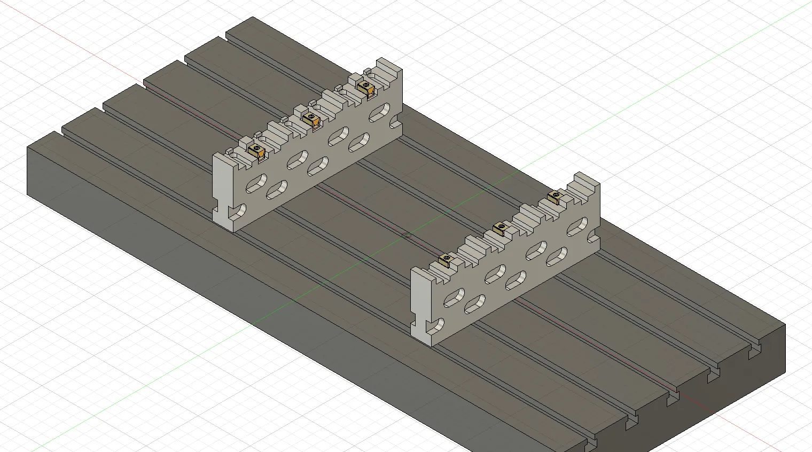Pick rightmost yellow clamp on left rail
This screenshot has height=452, width=812.
click(x=366, y=87)
